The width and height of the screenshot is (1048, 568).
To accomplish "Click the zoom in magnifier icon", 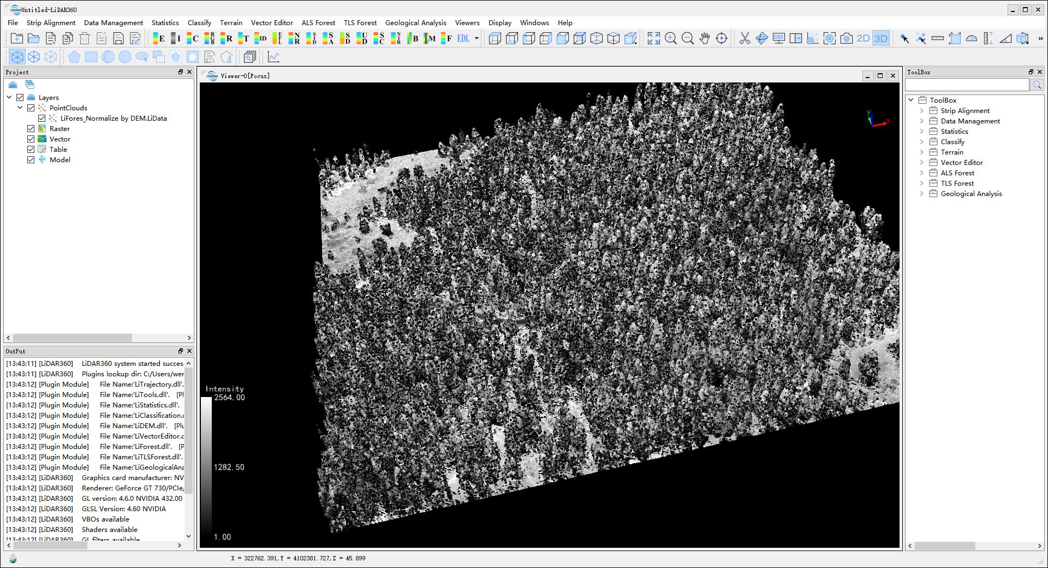I will (671, 38).
